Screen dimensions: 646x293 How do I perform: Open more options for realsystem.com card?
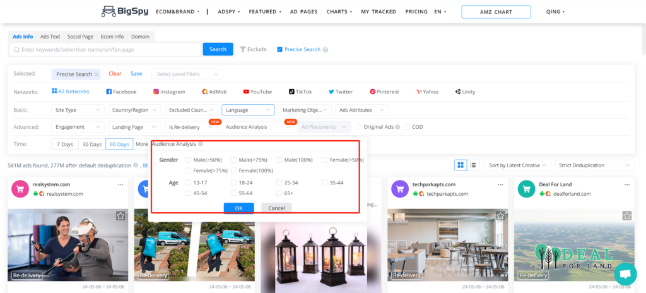[120, 184]
